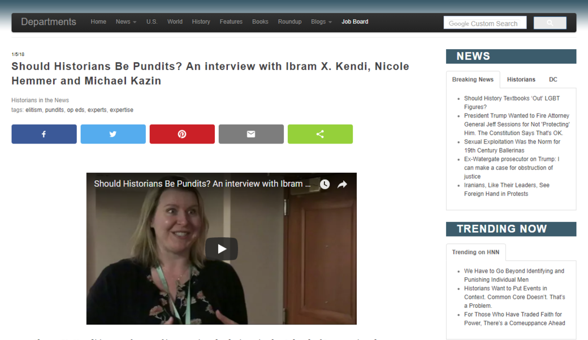Screen dimensions: 588x340
Task: Expand the Blogs dropdown menu
Action: click(x=321, y=22)
